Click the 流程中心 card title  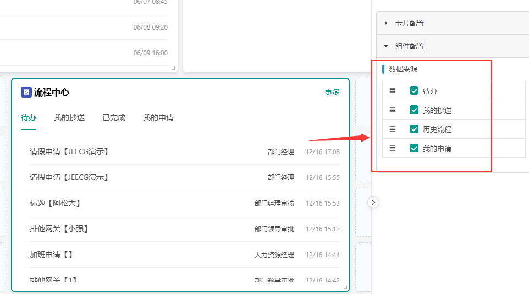pyautogui.click(x=52, y=92)
